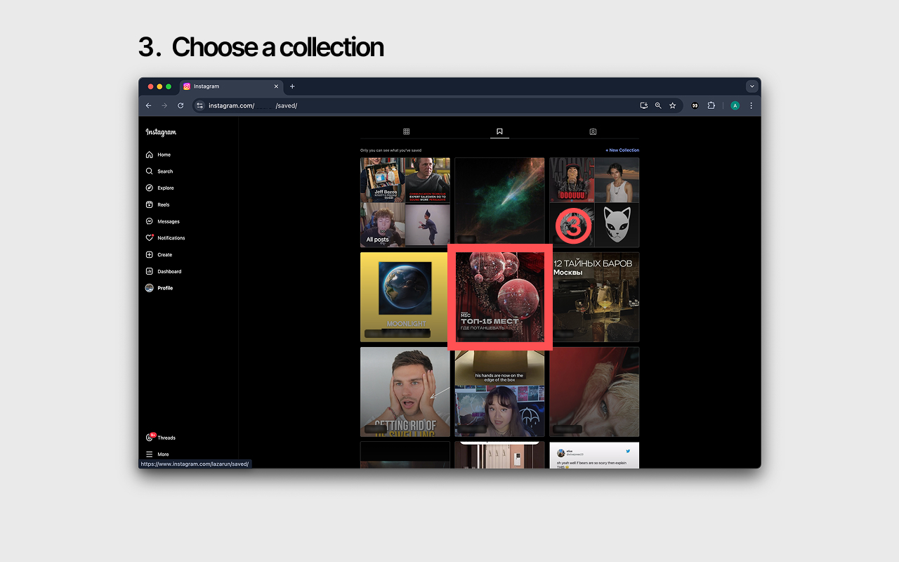Open the More menu in sidebar
The width and height of the screenshot is (899, 562).
click(157, 455)
